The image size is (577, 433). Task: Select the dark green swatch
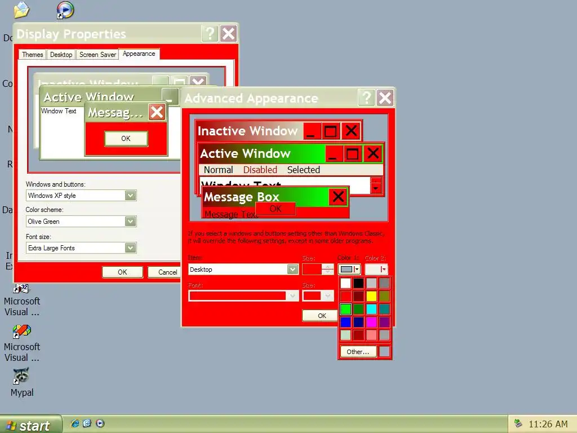358,309
